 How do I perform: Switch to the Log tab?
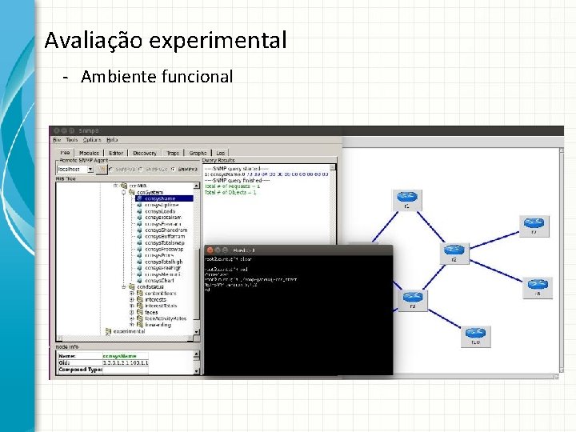[221, 153]
